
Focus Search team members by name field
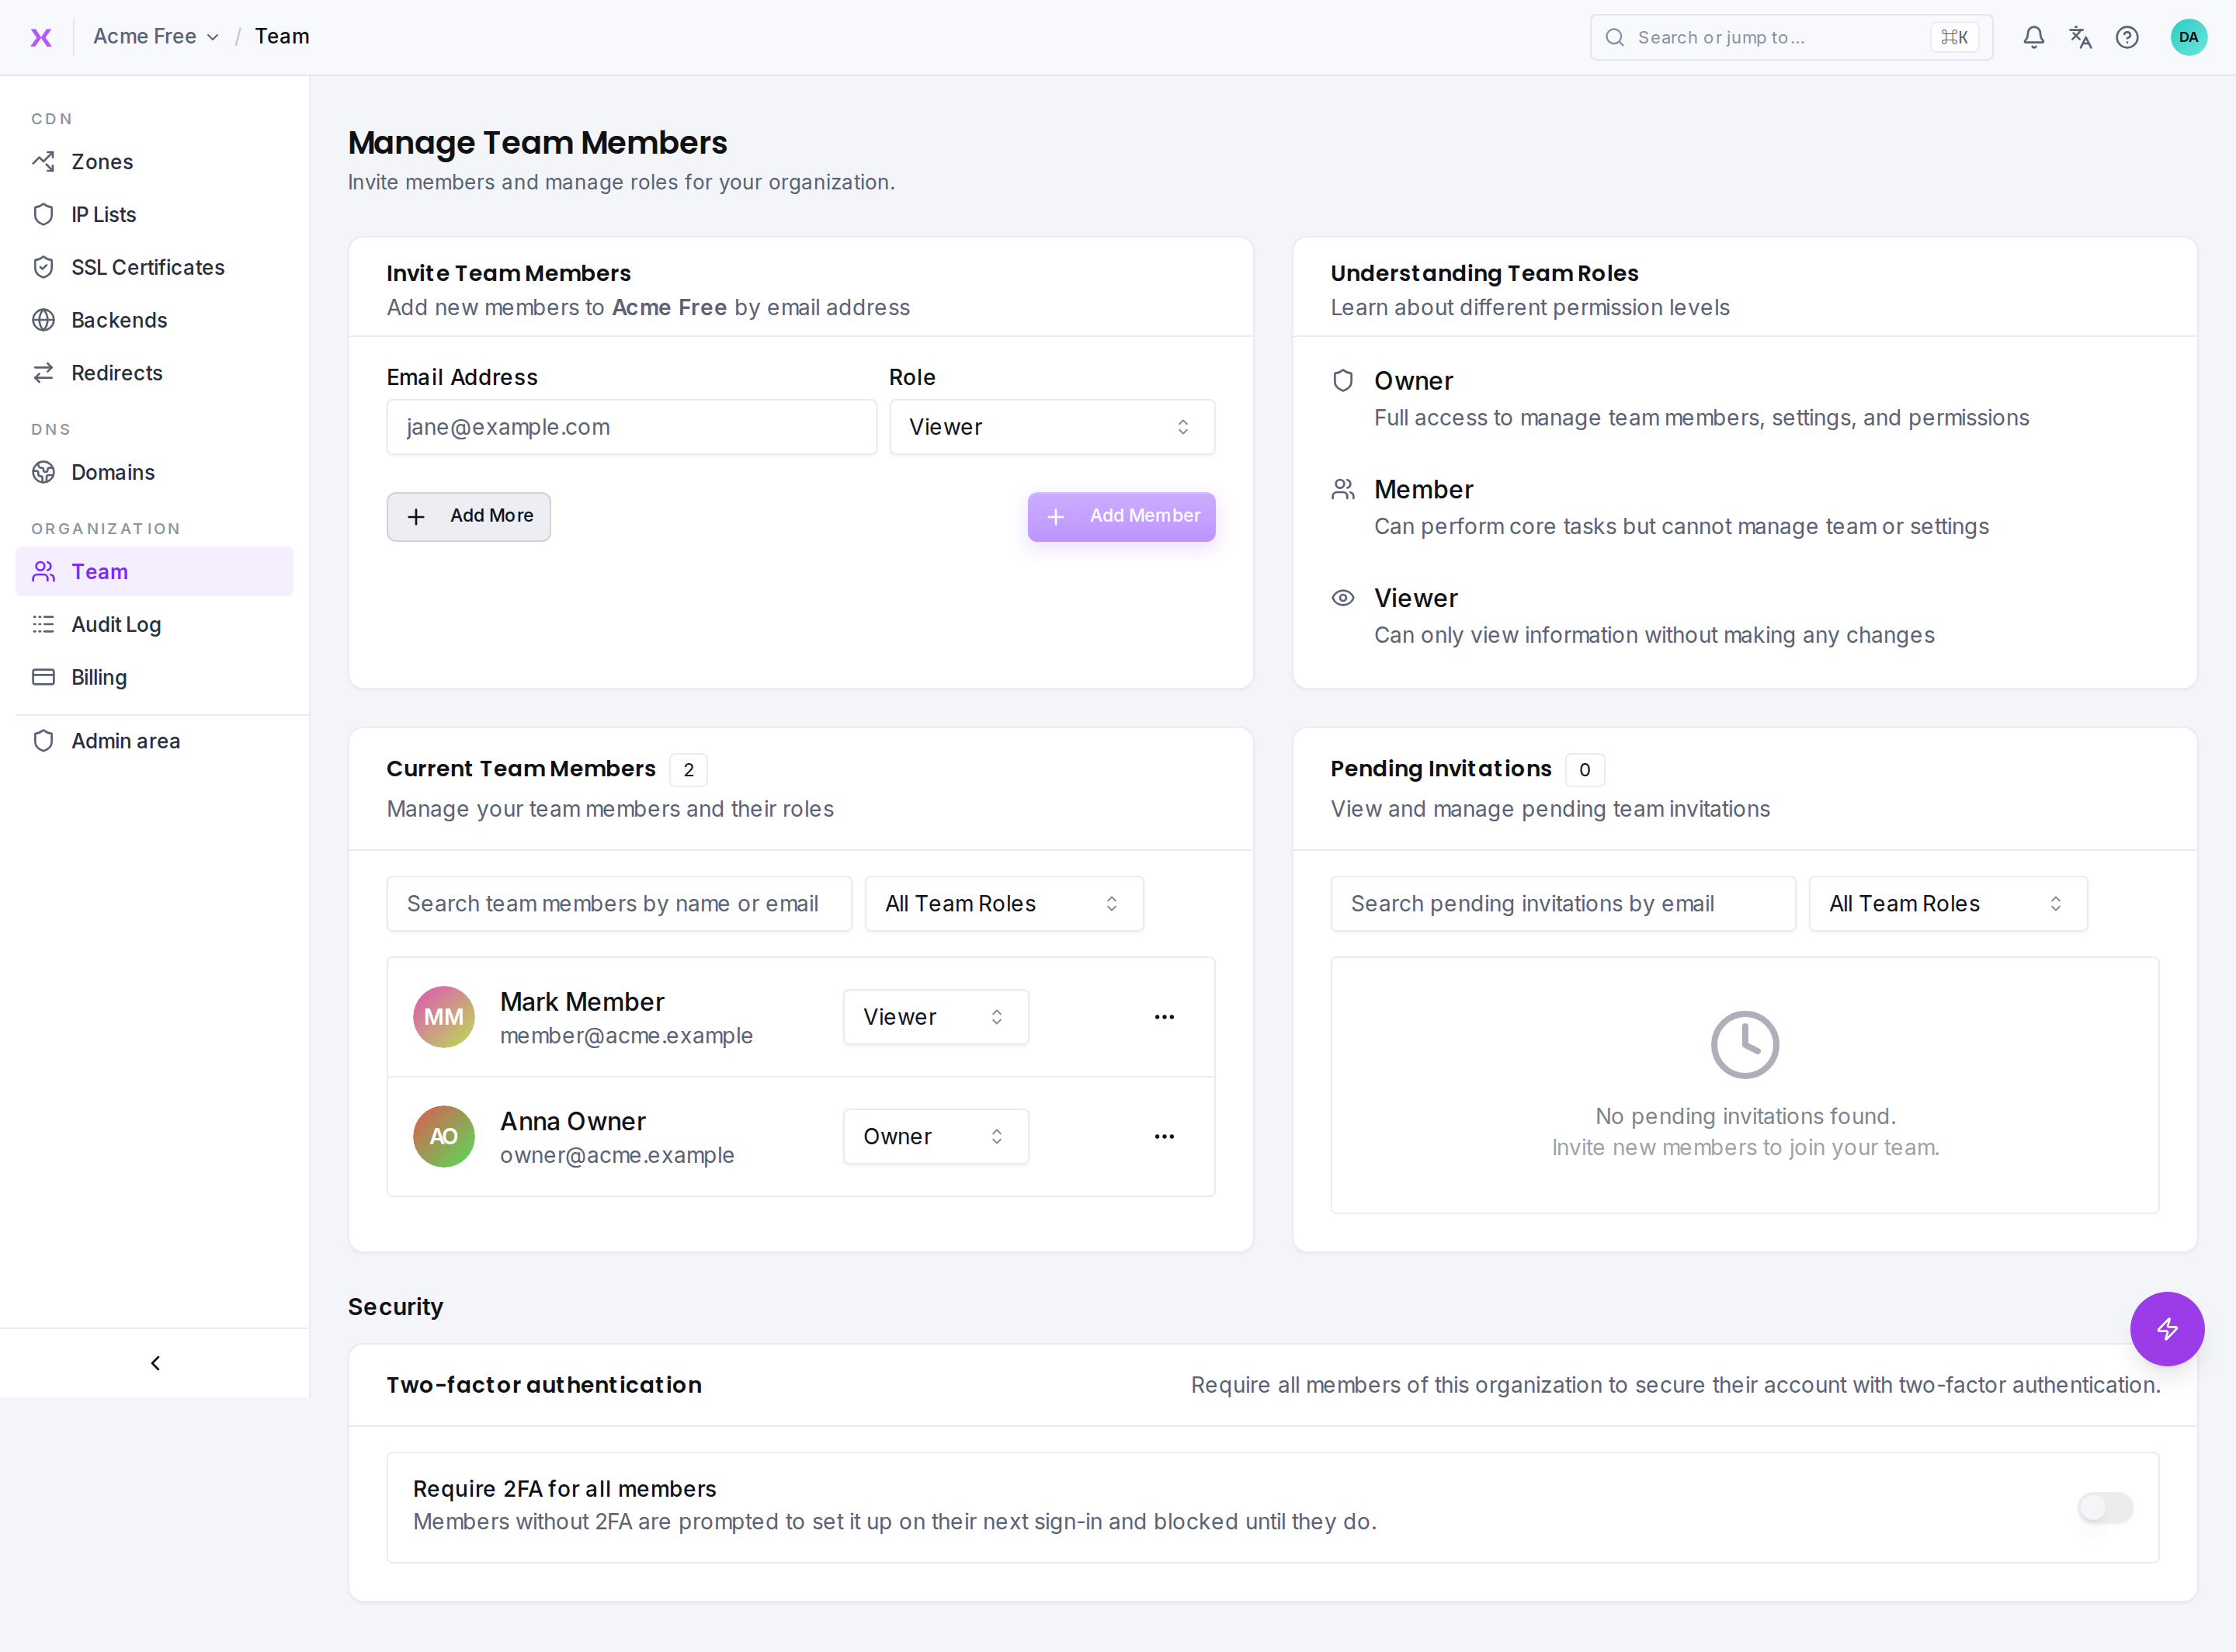pos(619,904)
